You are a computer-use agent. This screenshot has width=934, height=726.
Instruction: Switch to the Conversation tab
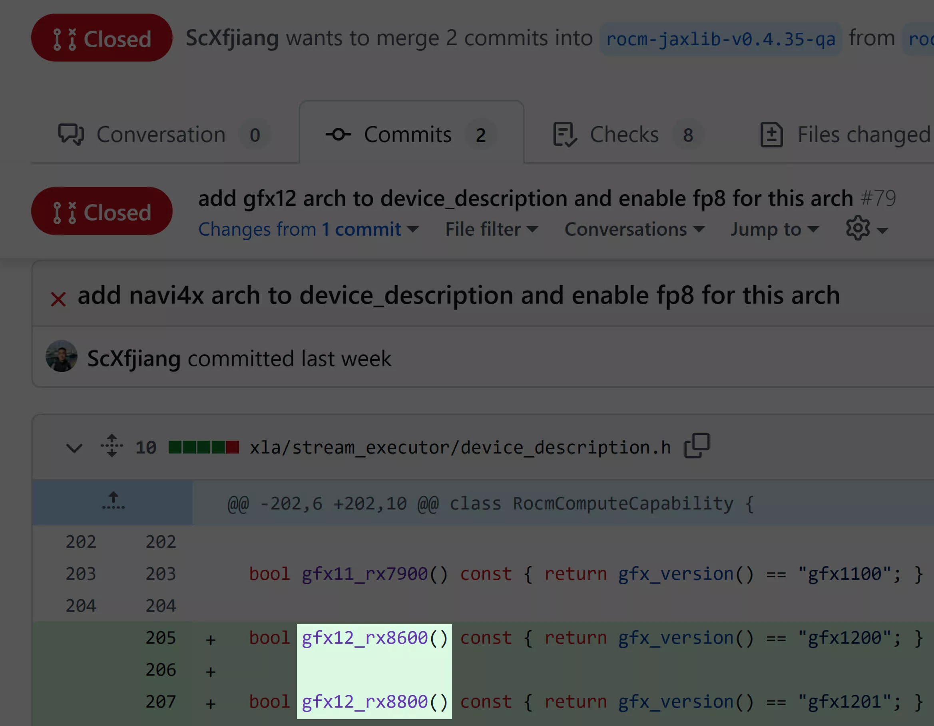click(160, 135)
